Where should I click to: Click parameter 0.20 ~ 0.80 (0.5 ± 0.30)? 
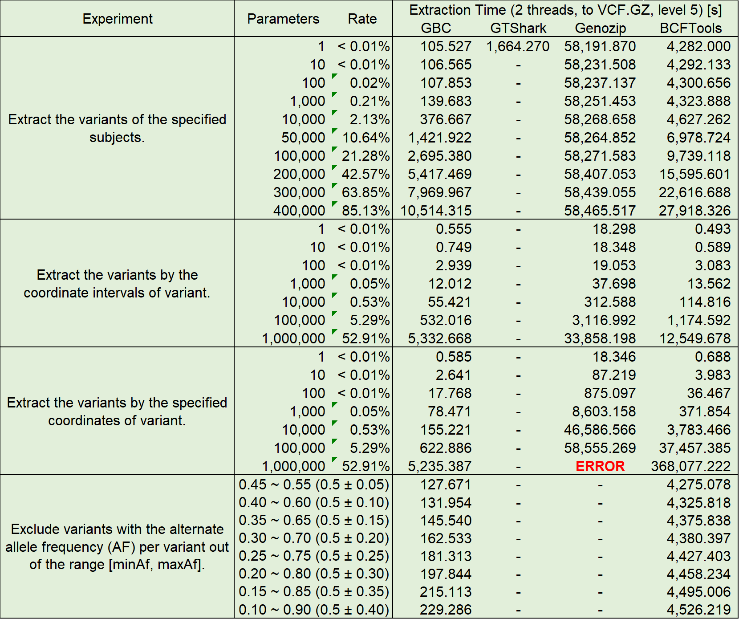coord(314,574)
